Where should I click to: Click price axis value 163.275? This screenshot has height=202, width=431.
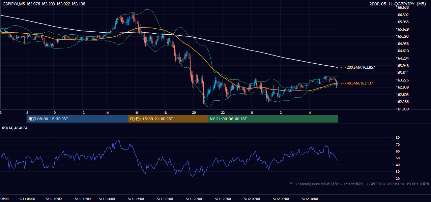[x=402, y=80]
